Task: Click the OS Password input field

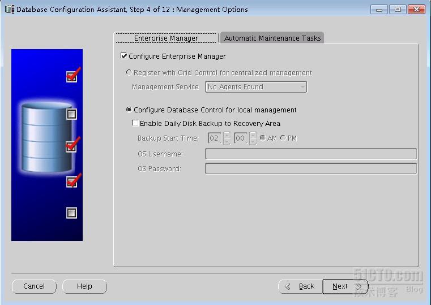Action: coord(311,168)
